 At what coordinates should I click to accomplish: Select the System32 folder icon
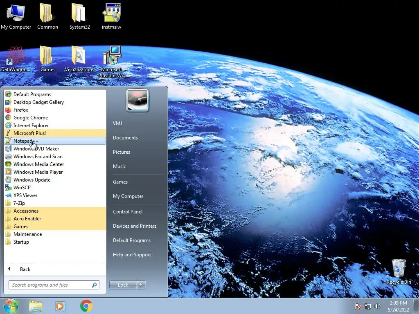[79, 16]
